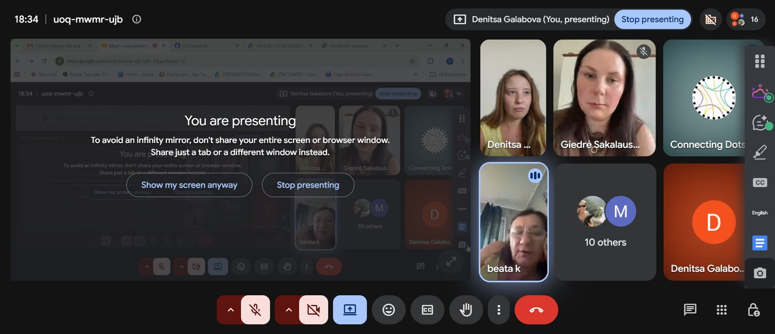This screenshot has width=775, height=334.
Task: Open the apps grid in bookmarks bar
Action: coord(17,74)
